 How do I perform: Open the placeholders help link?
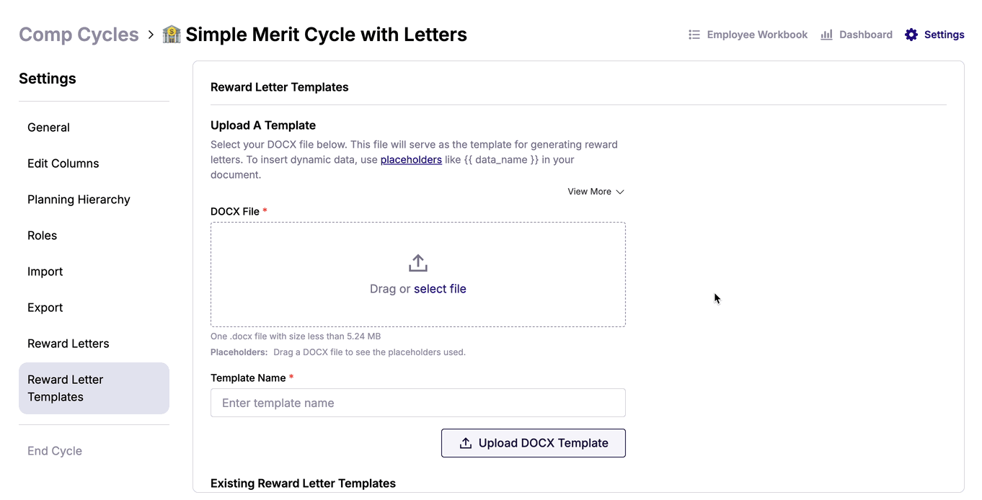411,160
